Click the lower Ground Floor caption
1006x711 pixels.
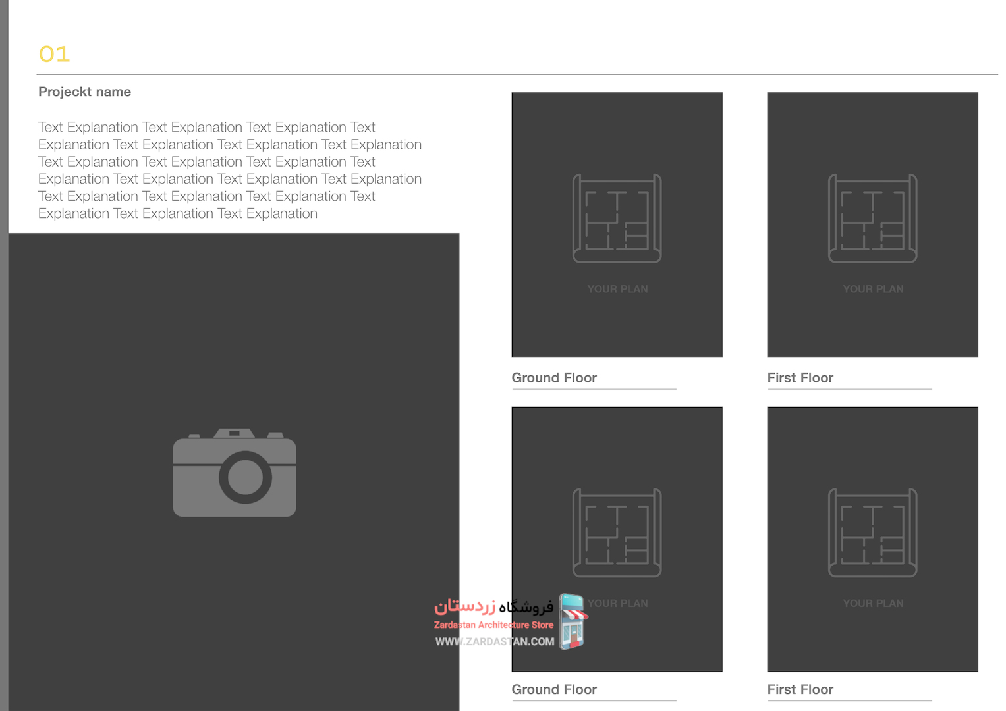coord(554,689)
